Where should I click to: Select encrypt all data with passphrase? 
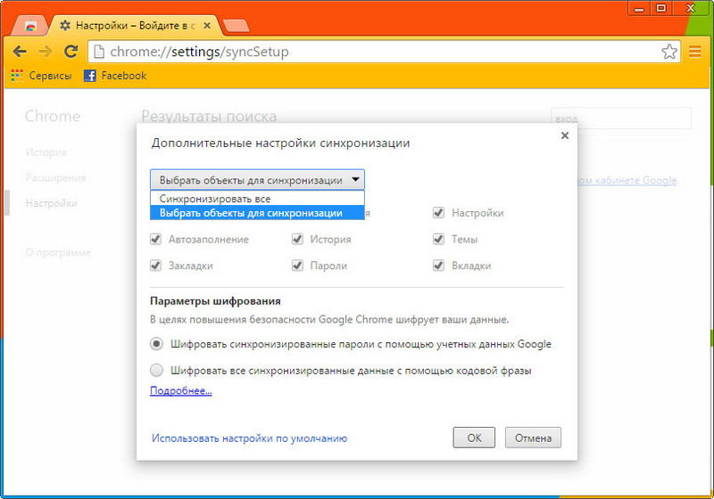[156, 371]
